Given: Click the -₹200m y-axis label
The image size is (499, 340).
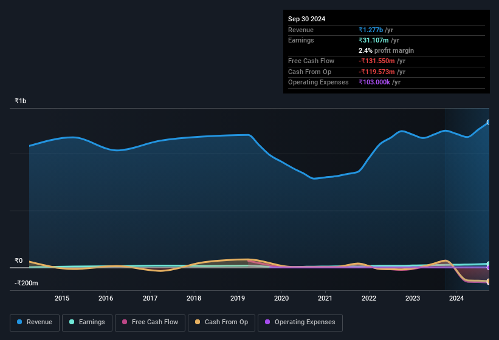Looking at the screenshot, I should (26, 283).
